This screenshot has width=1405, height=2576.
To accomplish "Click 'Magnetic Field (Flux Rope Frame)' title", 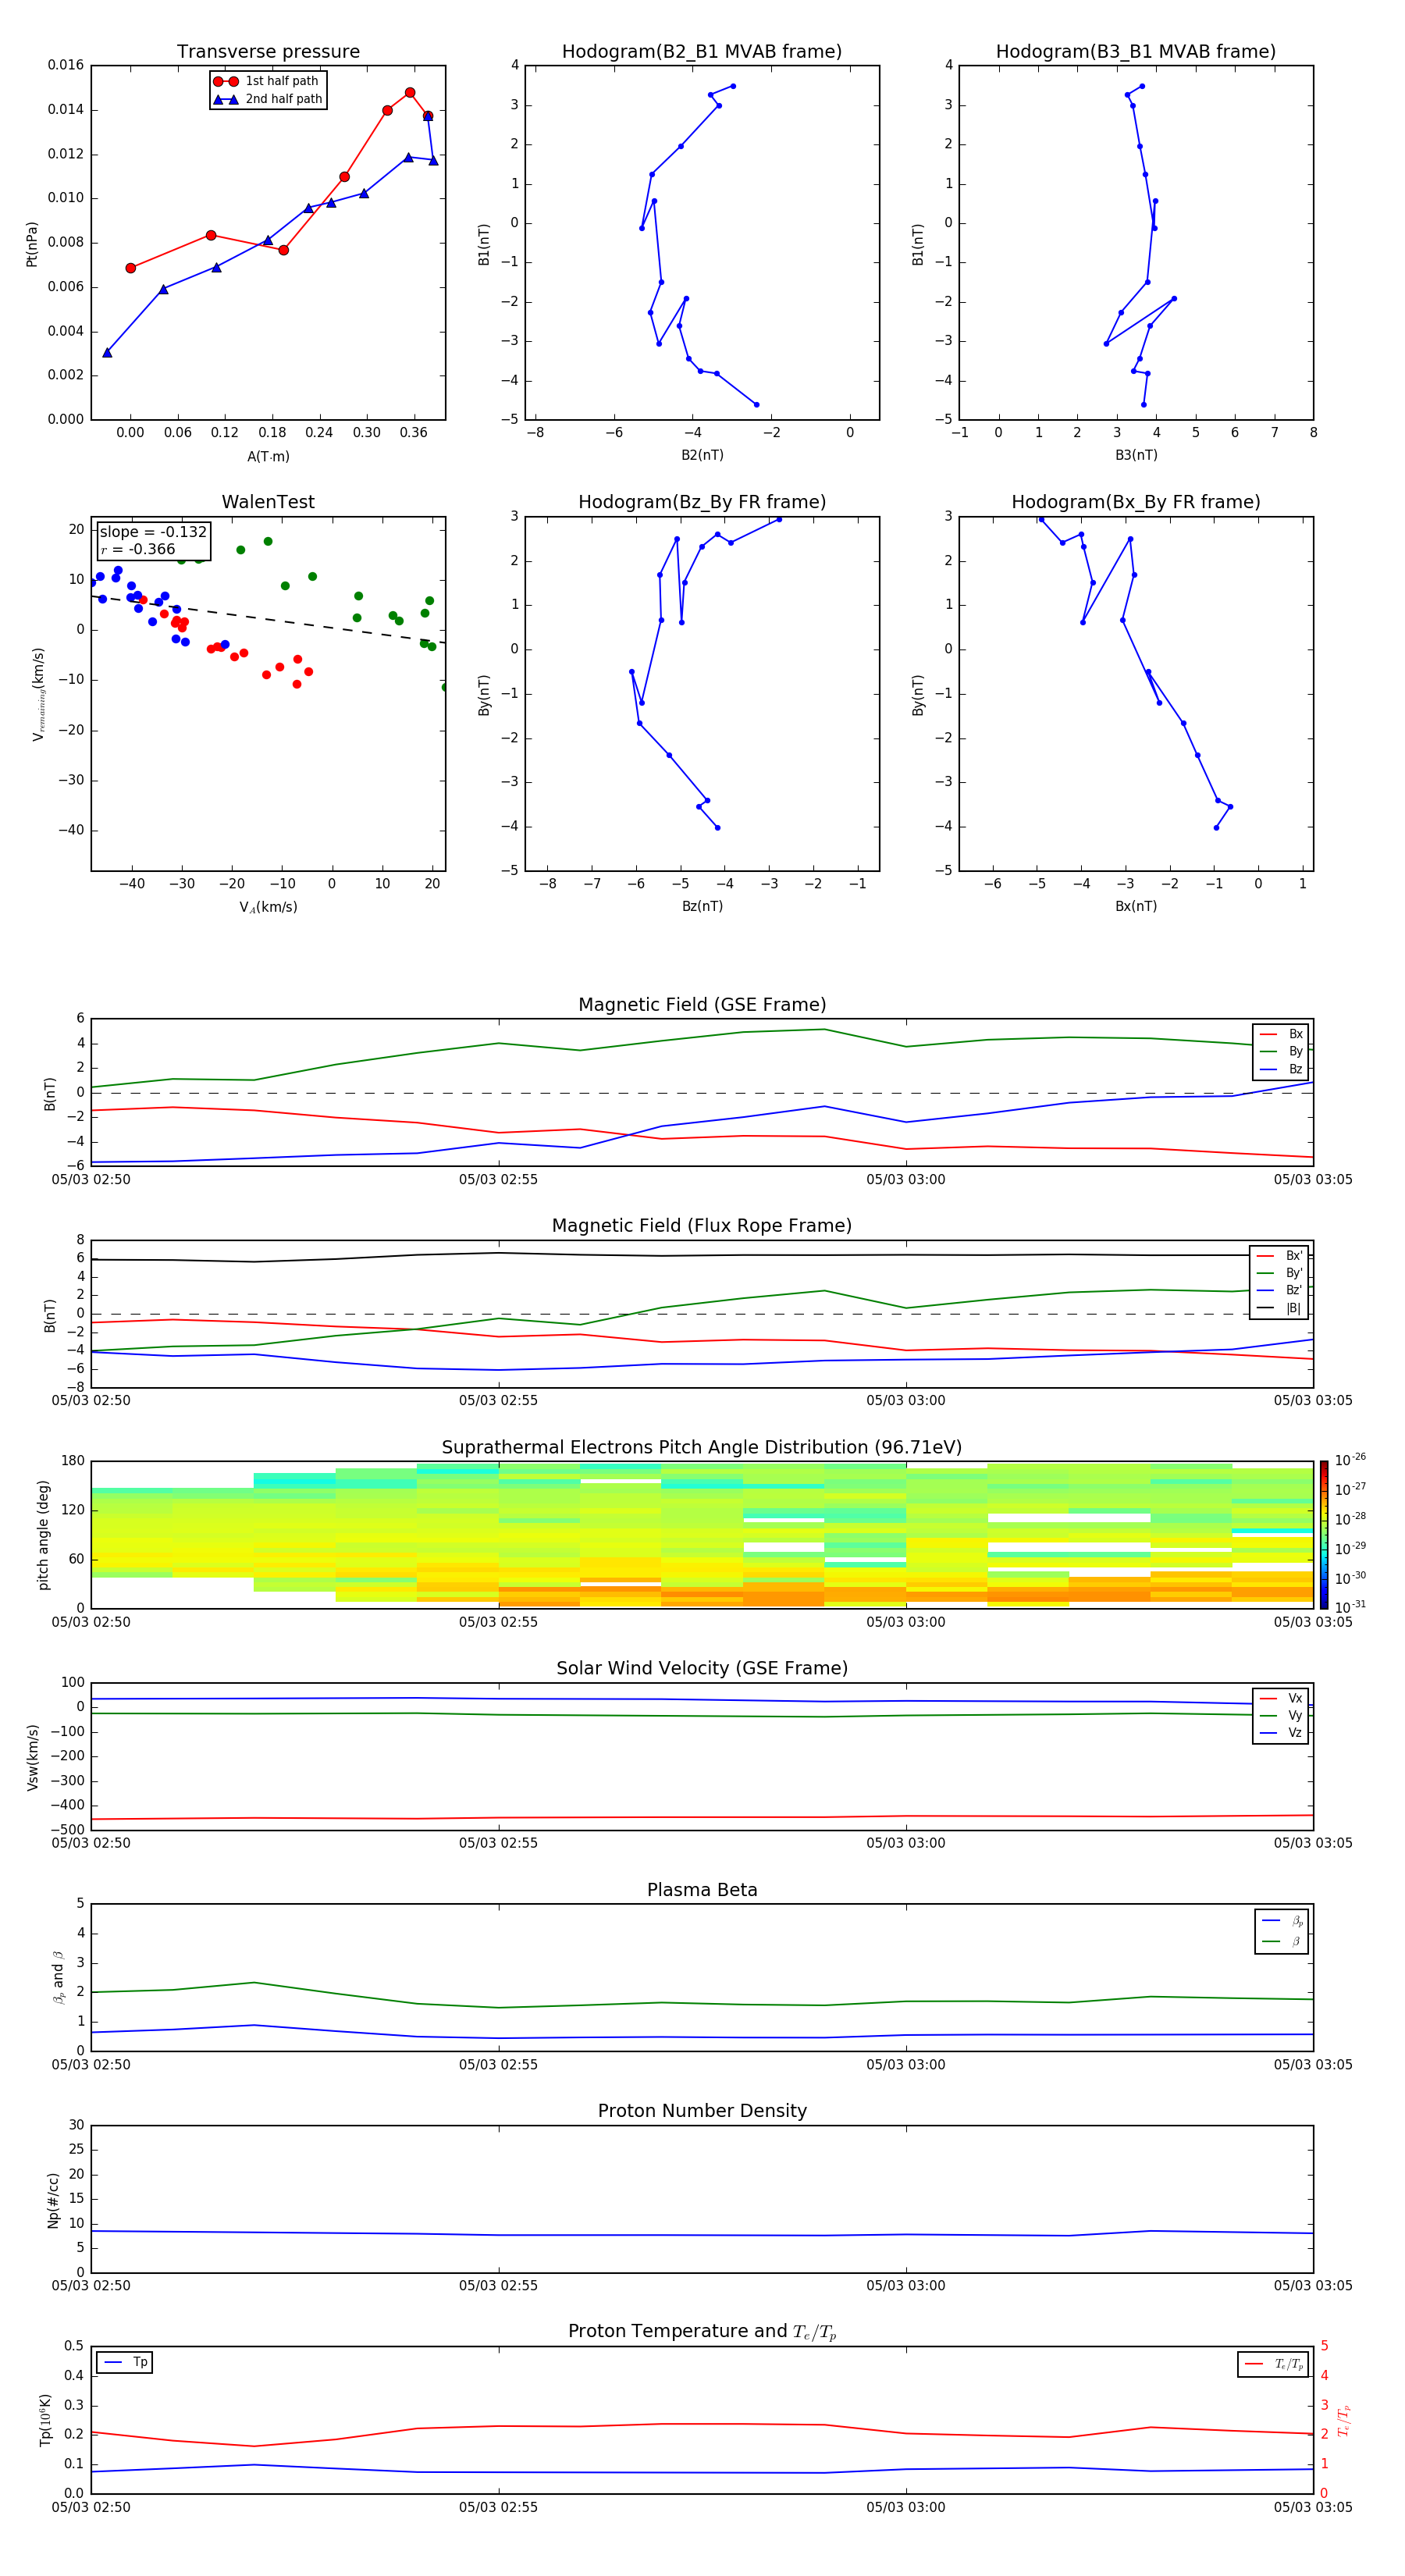I will point(702,1226).
